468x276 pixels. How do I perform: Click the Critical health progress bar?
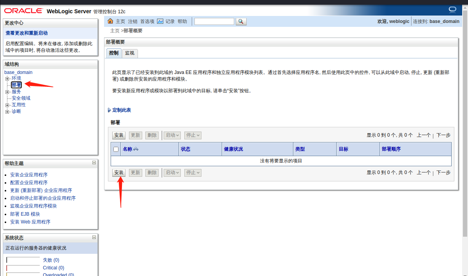pyautogui.click(x=23, y=268)
